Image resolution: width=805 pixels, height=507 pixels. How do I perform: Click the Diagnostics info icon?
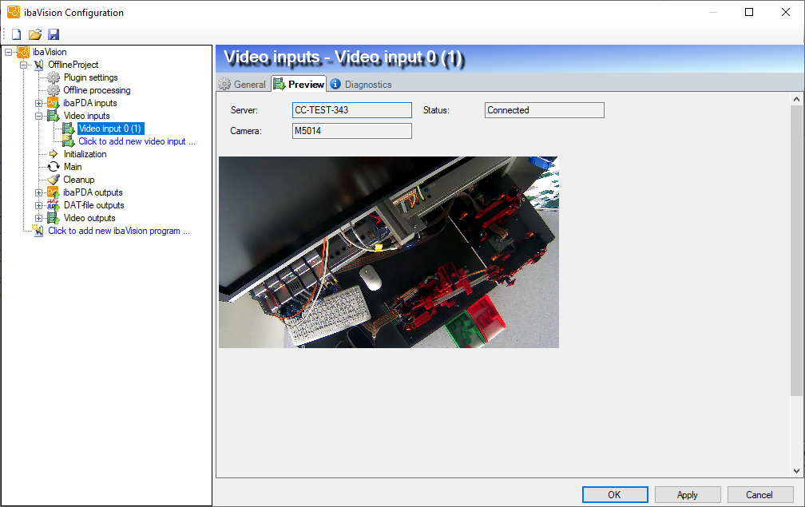click(335, 84)
